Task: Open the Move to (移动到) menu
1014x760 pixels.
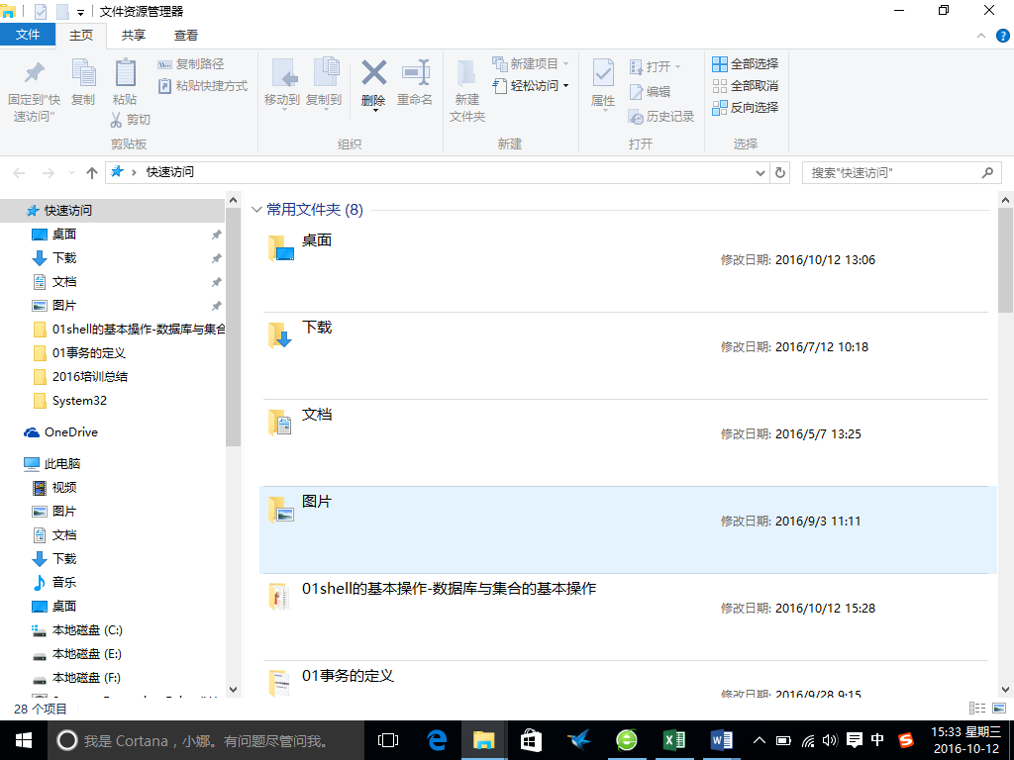Action: coord(282,83)
